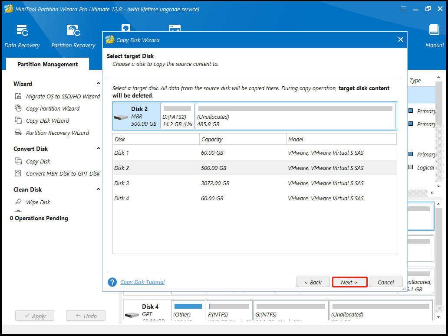The height and width of the screenshot is (336, 448).
Task: Click first Primary type color square
Action: tap(411, 111)
